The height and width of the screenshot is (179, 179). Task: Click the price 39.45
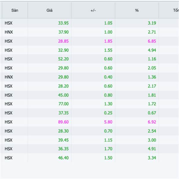(x=63, y=140)
